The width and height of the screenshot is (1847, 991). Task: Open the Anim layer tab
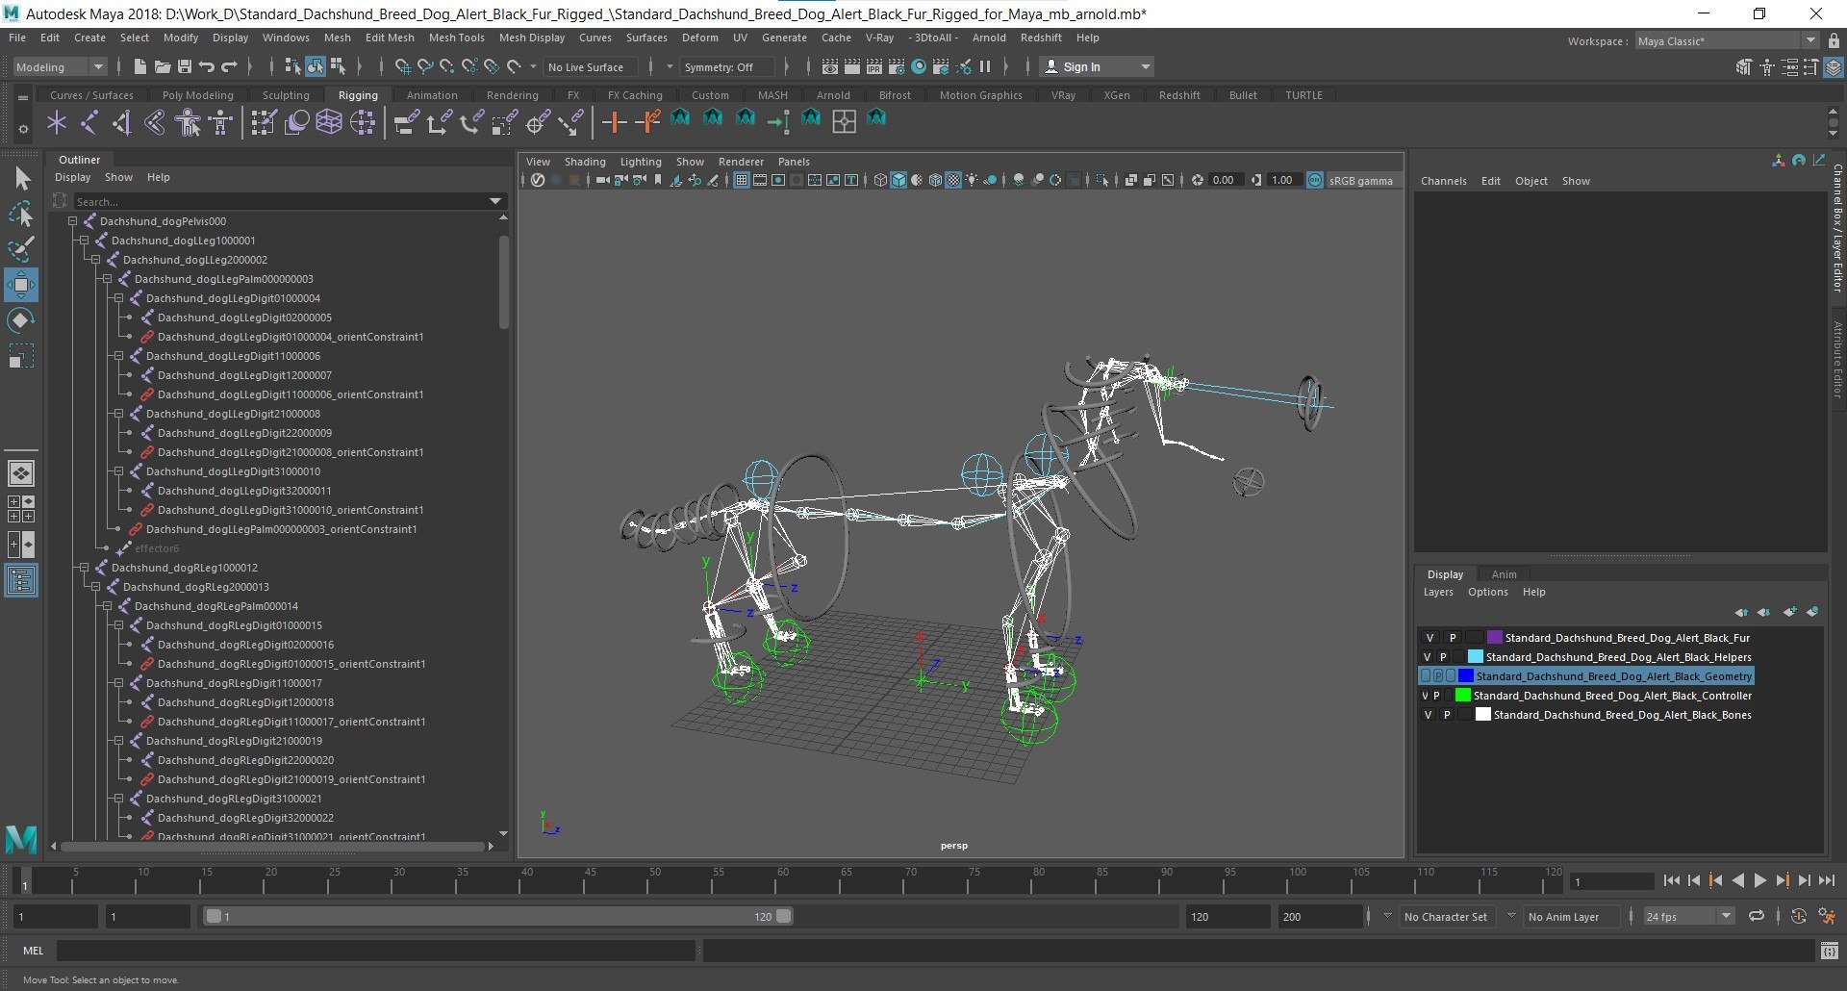[x=1504, y=574]
